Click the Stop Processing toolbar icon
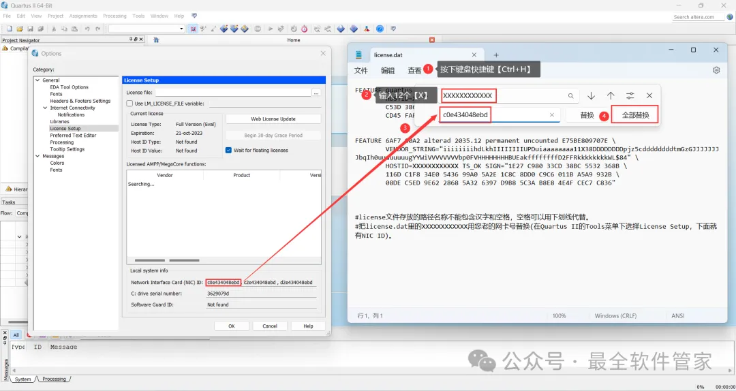Image resolution: width=736 pixels, height=391 pixels. point(258,29)
